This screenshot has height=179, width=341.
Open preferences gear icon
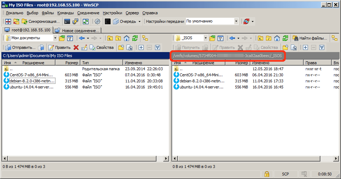(97, 21)
